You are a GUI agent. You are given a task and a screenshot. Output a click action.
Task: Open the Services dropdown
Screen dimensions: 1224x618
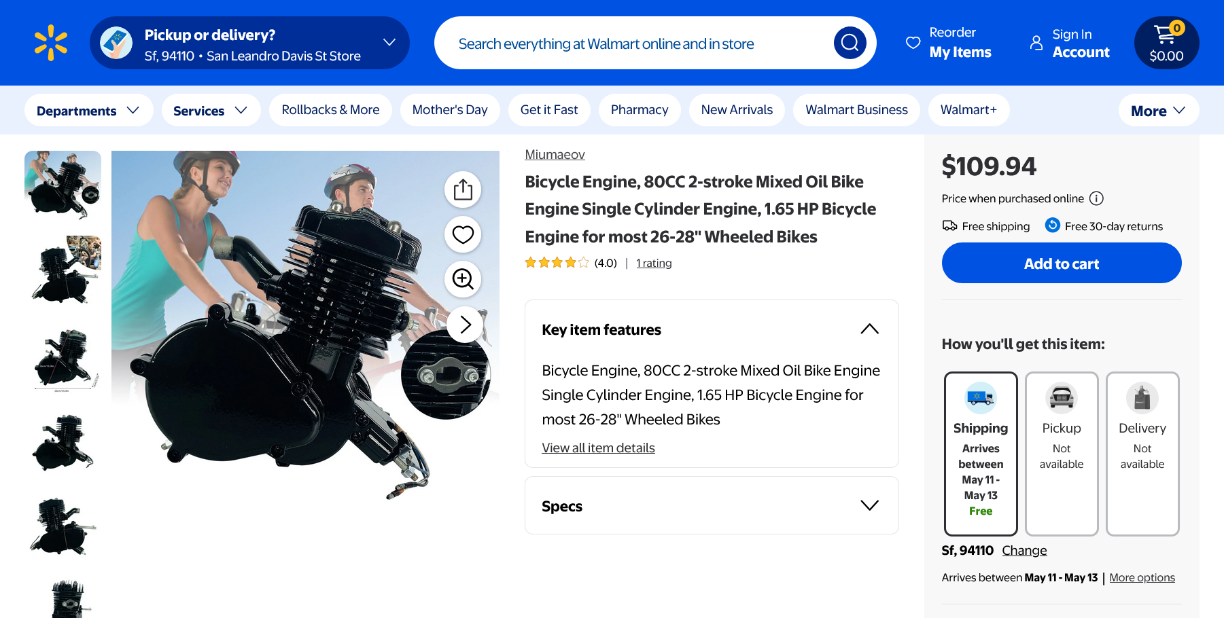coord(211,110)
